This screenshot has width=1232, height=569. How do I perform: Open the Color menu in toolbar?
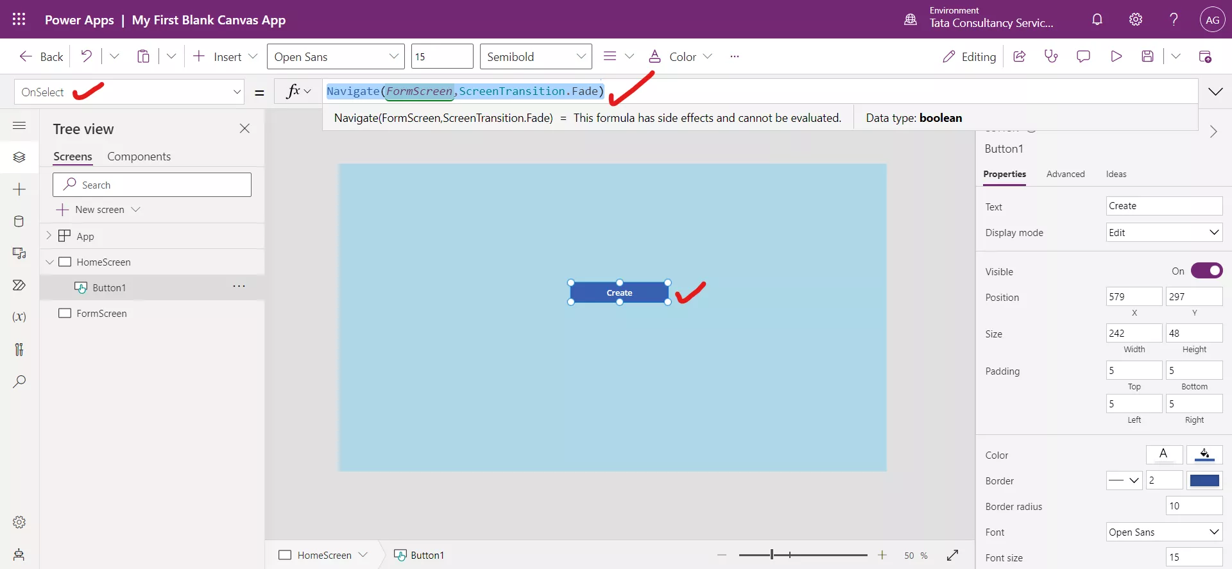click(680, 56)
